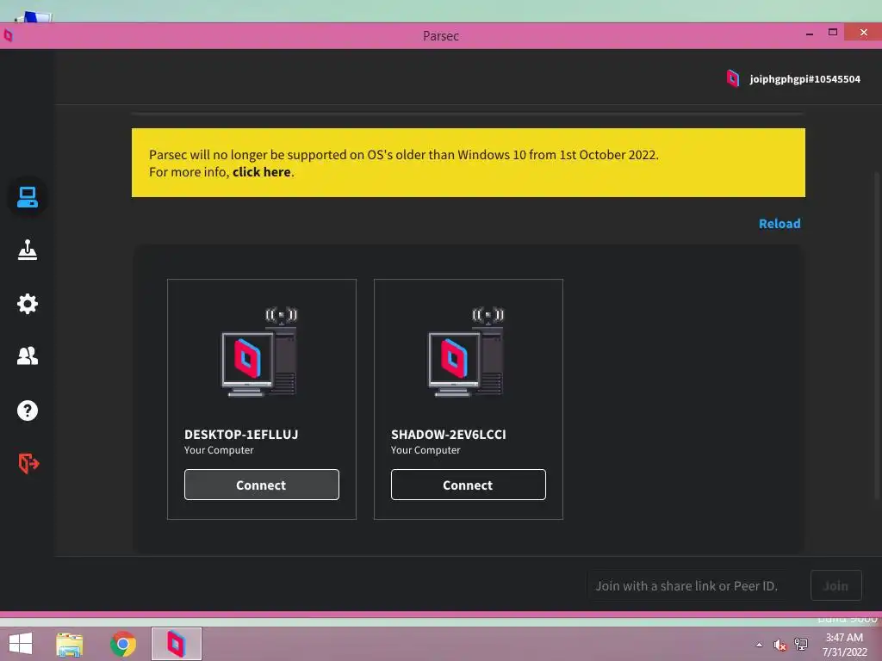Click DESKTOP-1EFLLUJ host name text
The height and width of the screenshot is (661, 882).
tap(241, 435)
